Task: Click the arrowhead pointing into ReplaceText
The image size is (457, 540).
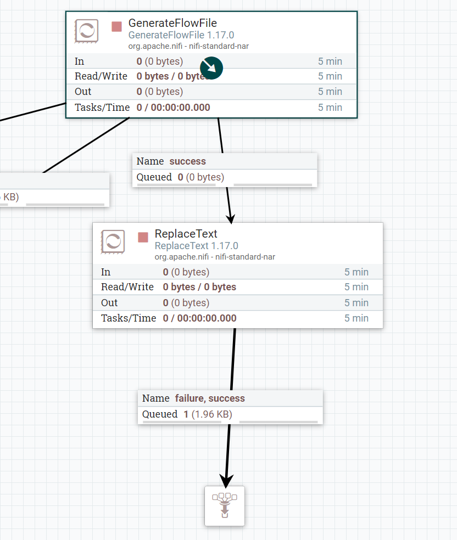Action: (x=231, y=218)
